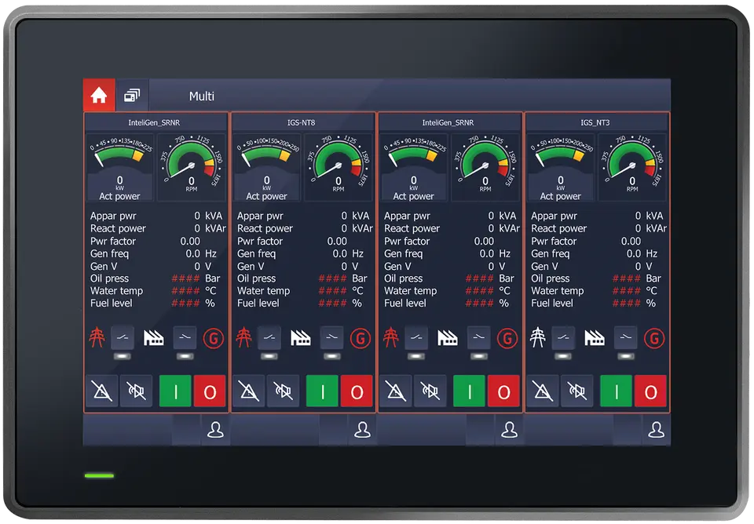754x524 pixels.
Task: Select React power row in IGS-NT8
Action: tap(303, 228)
